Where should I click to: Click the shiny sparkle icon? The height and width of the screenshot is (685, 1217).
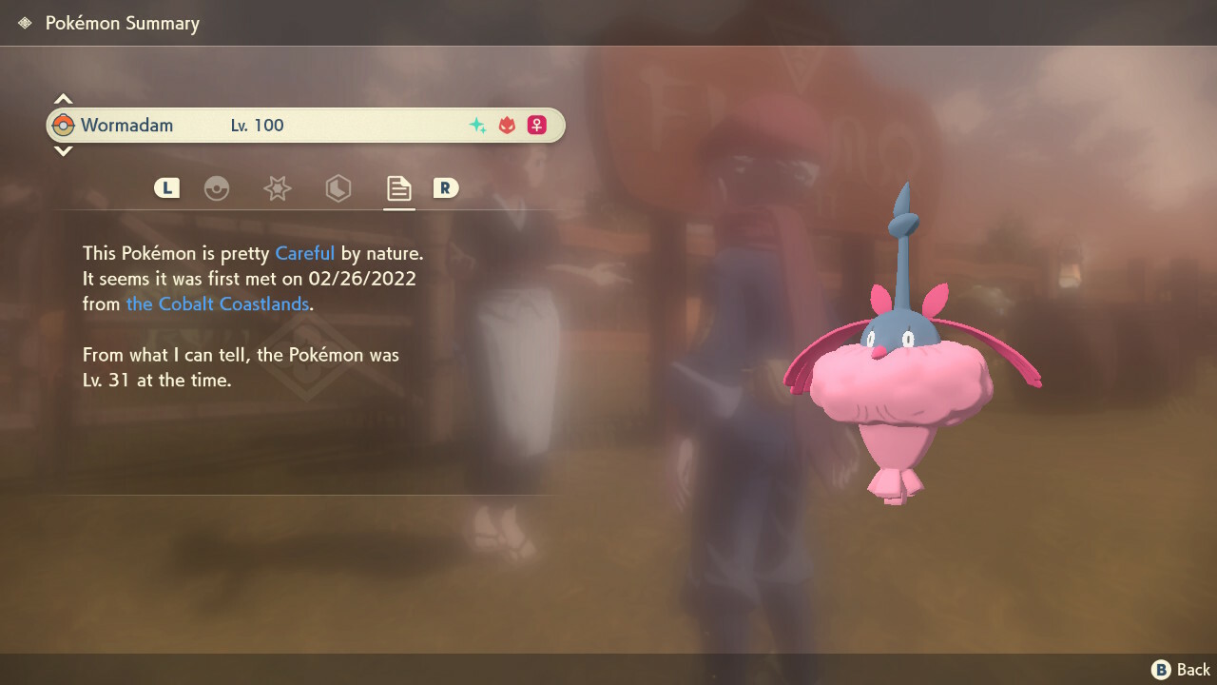477,125
